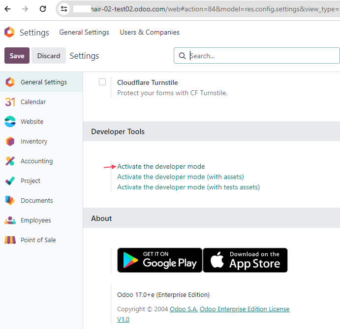The width and height of the screenshot is (340, 329).
Task: Open the Users & Companies menu
Action: coord(150,32)
